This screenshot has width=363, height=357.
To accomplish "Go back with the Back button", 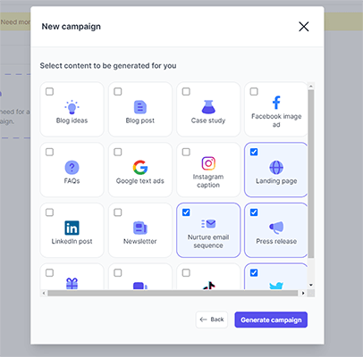I will 212,320.
